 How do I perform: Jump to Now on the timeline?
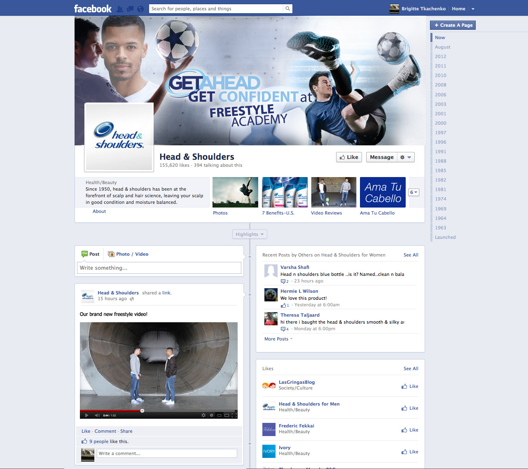pos(440,37)
